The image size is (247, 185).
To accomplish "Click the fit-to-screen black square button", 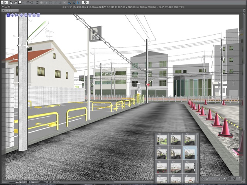I will click(28, 182).
